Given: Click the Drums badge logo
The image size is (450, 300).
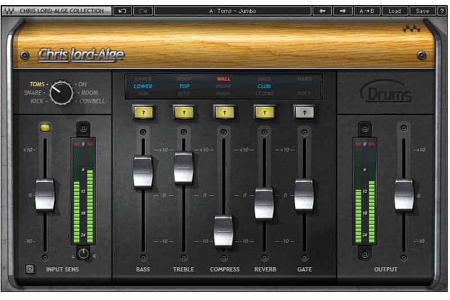Looking at the screenshot, I should [x=386, y=92].
